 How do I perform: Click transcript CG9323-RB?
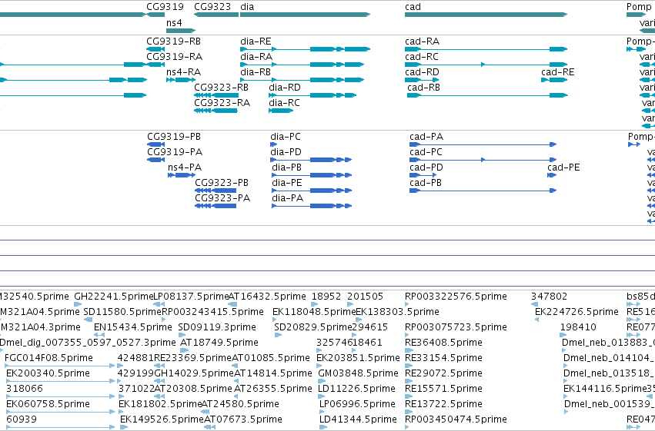pyautogui.click(x=221, y=88)
